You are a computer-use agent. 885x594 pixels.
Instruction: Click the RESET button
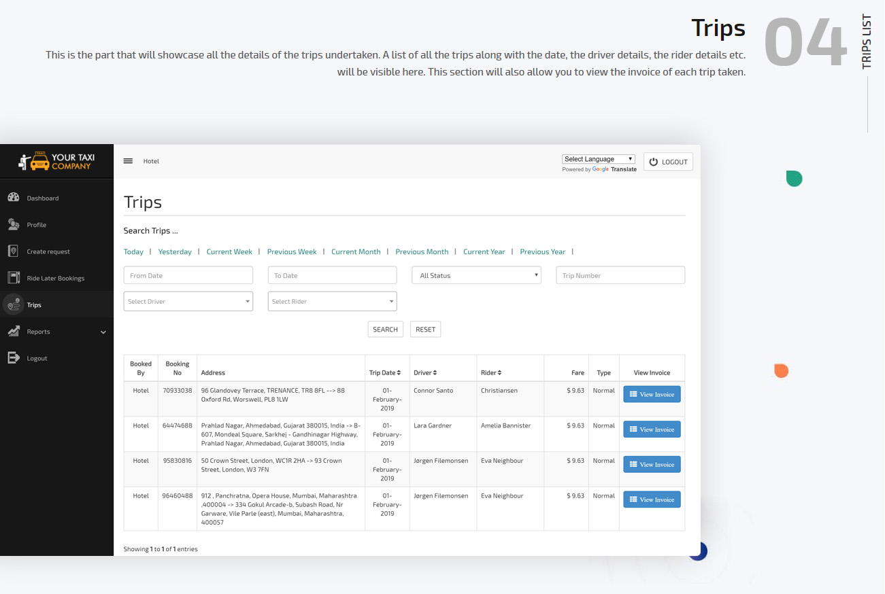click(426, 330)
